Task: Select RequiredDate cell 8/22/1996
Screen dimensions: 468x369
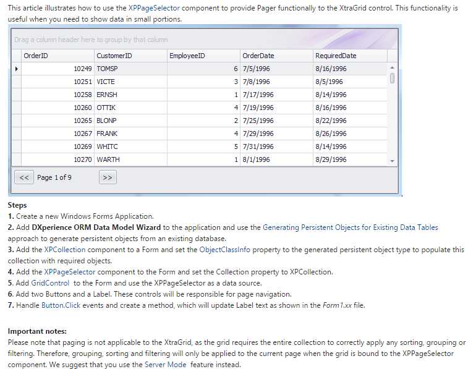Action: click(x=350, y=121)
